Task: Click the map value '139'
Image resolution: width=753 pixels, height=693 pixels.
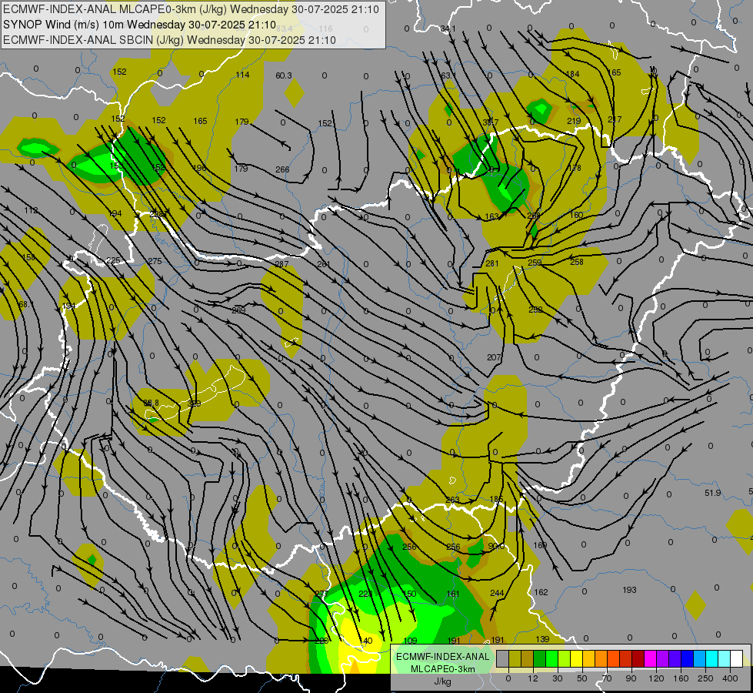Action: point(542,639)
